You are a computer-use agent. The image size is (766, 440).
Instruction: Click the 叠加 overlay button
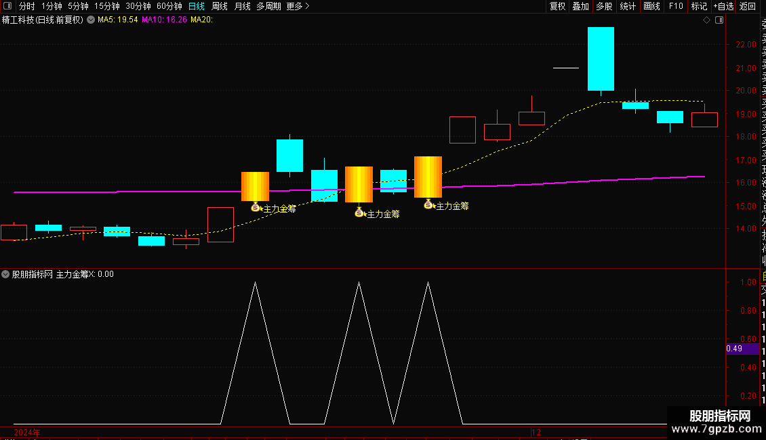tap(581, 6)
